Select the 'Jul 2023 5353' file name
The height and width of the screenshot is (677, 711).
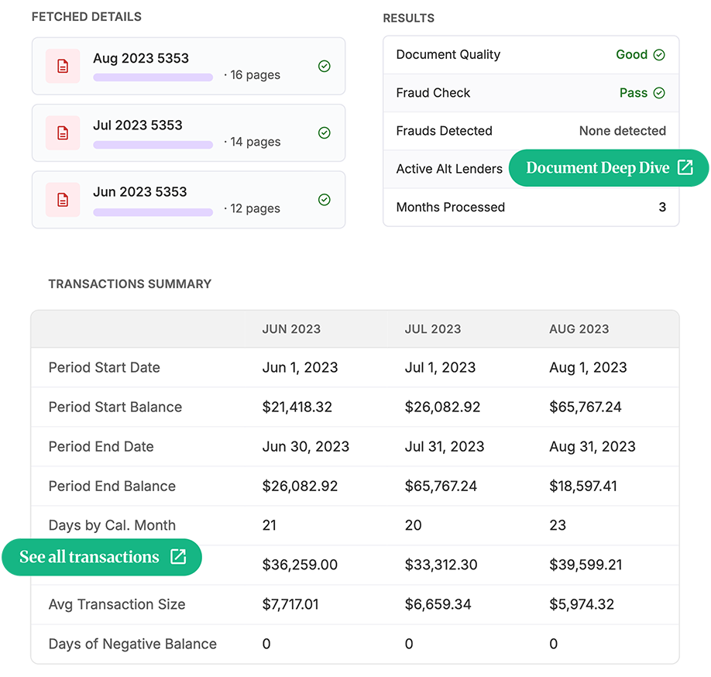pos(137,125)
